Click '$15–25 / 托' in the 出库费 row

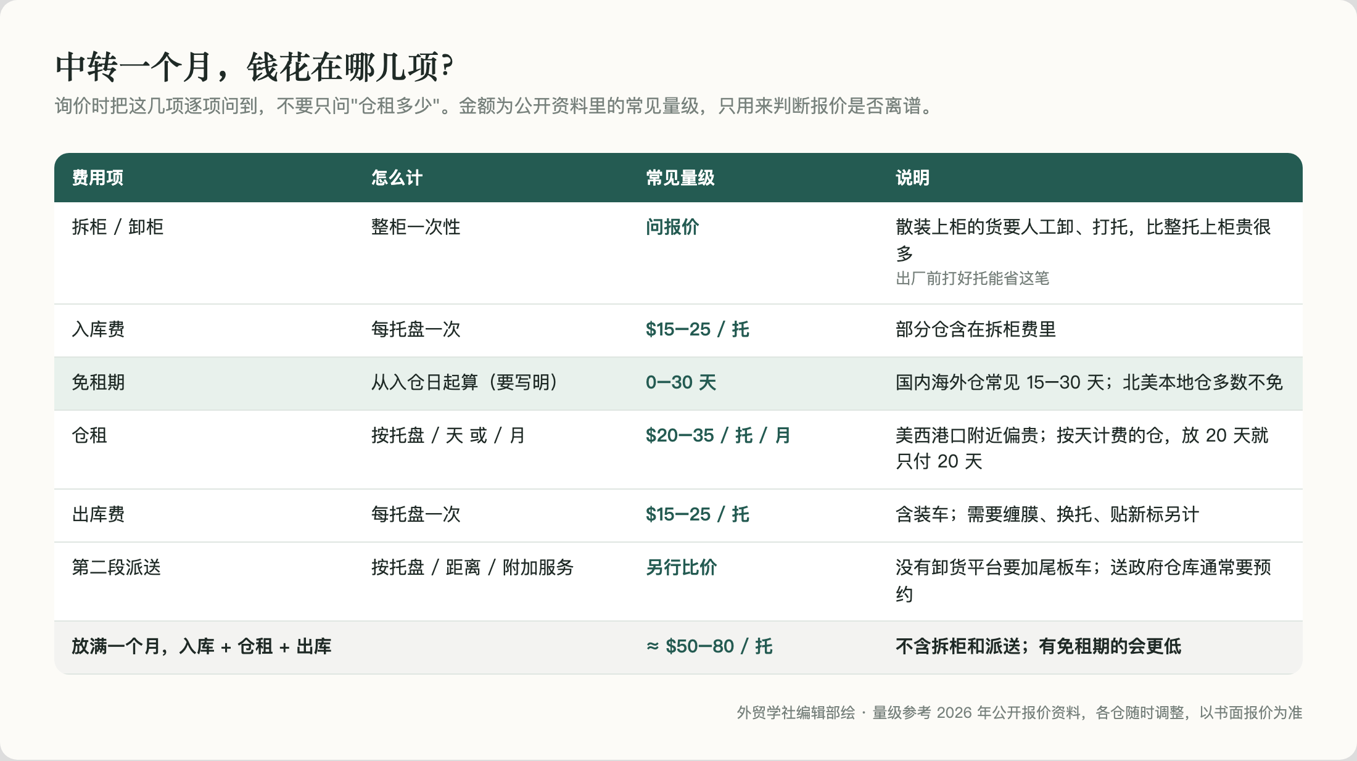pos(697,514)
